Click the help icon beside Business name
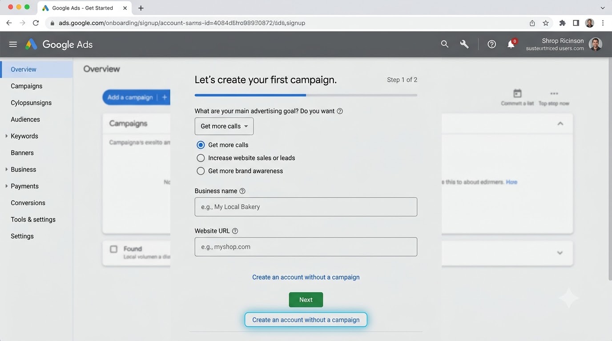 coord(242,191)
